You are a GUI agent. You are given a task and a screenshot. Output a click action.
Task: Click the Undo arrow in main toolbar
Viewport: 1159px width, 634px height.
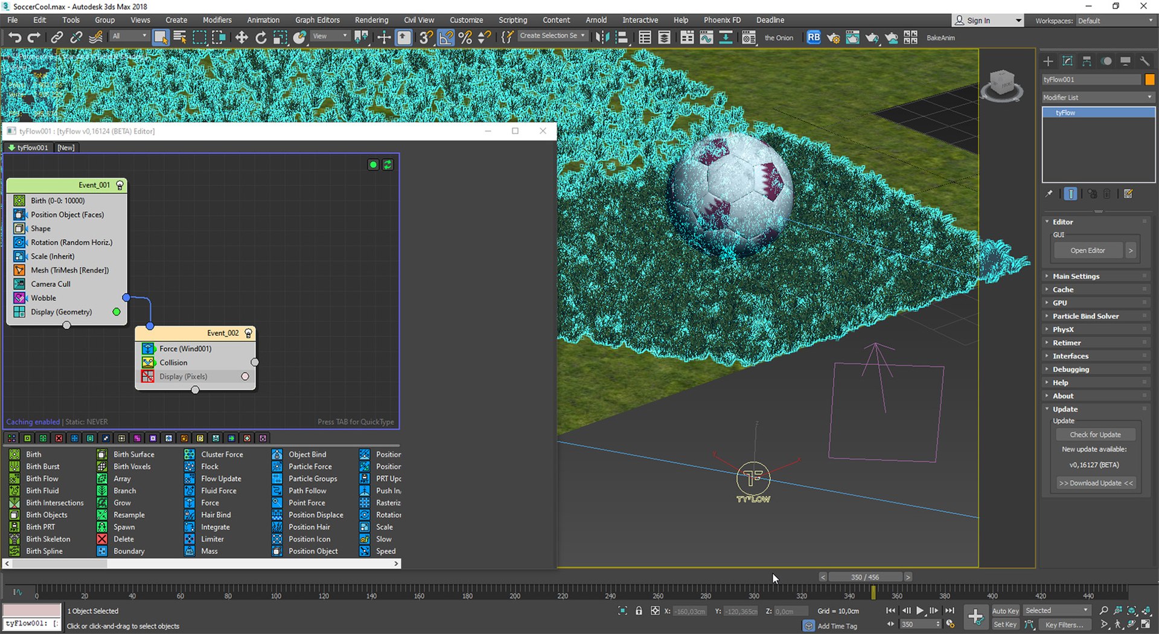[14, 37]
